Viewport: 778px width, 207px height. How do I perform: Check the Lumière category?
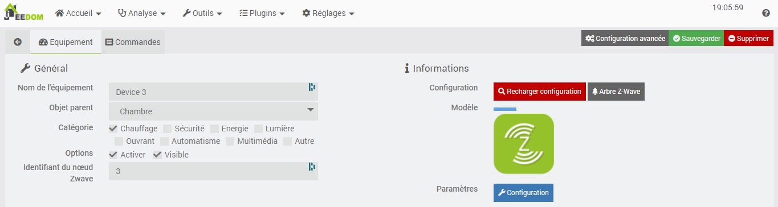pyautogui.click(x=259, y=129)
